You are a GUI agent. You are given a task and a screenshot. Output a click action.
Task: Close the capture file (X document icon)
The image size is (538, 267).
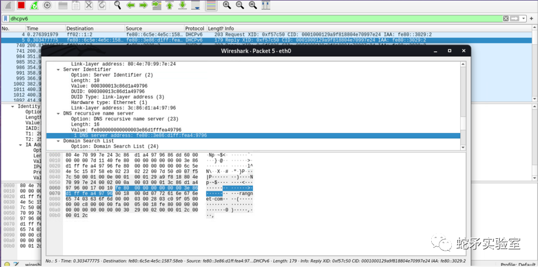click(89, 5)
